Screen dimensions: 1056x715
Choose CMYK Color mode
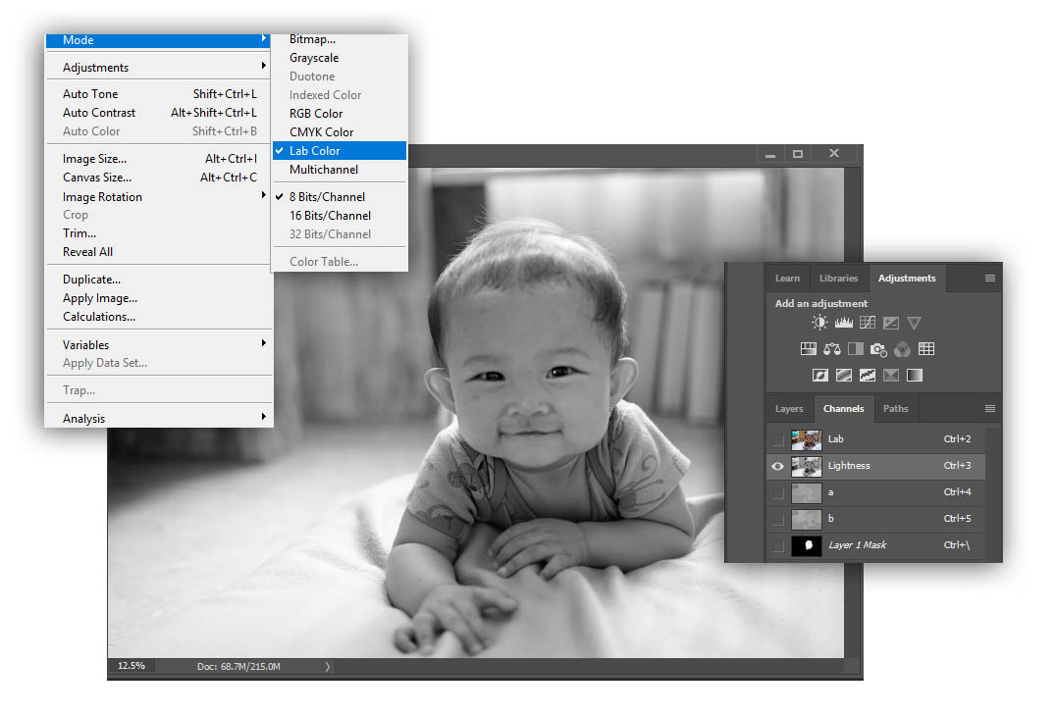(x=340, y=132)
